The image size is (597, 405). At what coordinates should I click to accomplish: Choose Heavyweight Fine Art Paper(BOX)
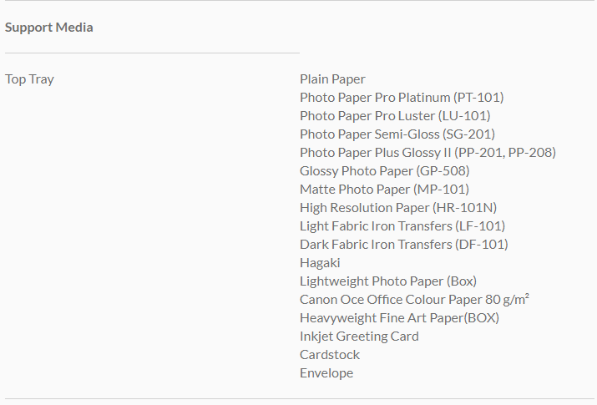tap(399, 318)
